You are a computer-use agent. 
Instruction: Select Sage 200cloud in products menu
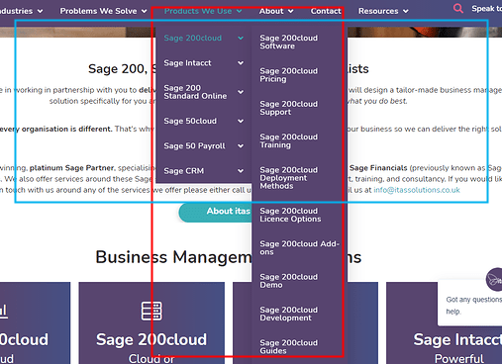[x=193, y=38]
